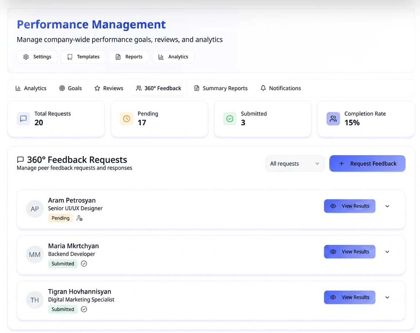This screenshot has width=420, height=333.
Task: Click the Total Requests value 20
Action: [39, 122]
